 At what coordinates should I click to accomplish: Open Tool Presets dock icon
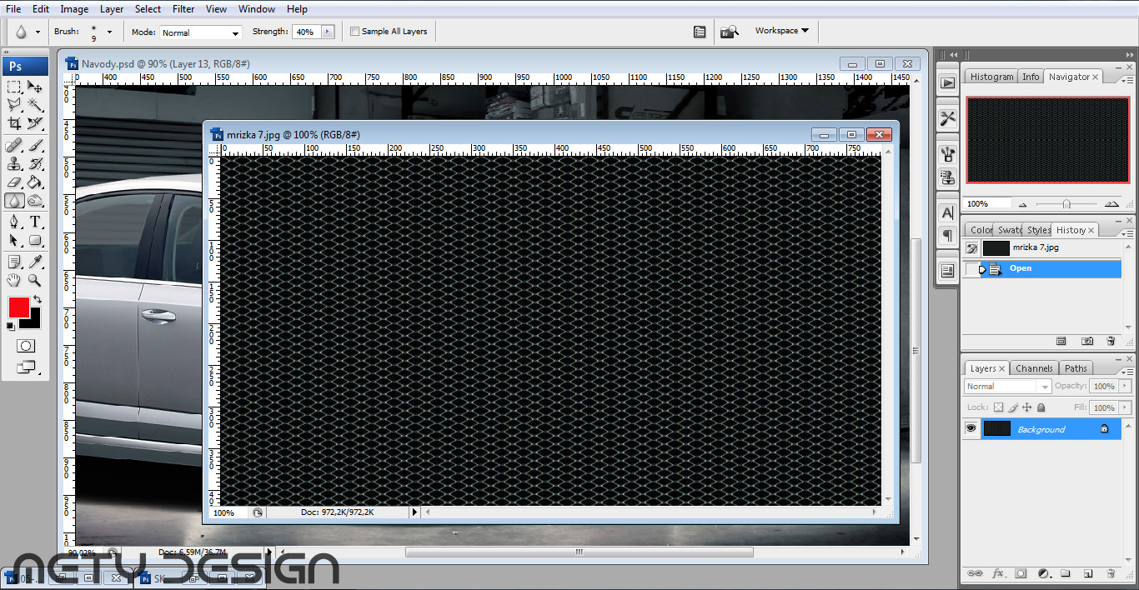point(947,118)
